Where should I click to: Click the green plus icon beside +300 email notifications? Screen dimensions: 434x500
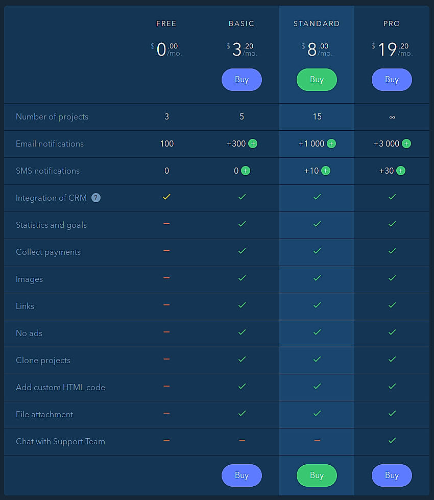click(x=252, y=144)
